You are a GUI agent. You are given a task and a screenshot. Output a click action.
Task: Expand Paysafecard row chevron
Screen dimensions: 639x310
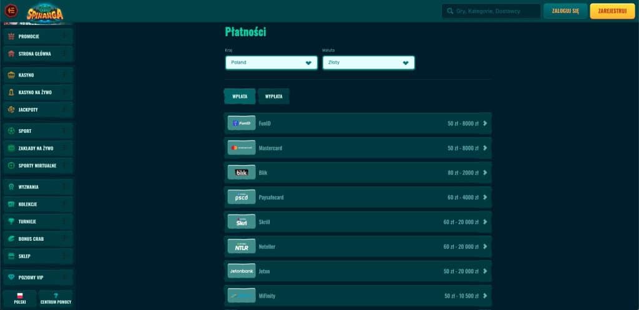485,197
